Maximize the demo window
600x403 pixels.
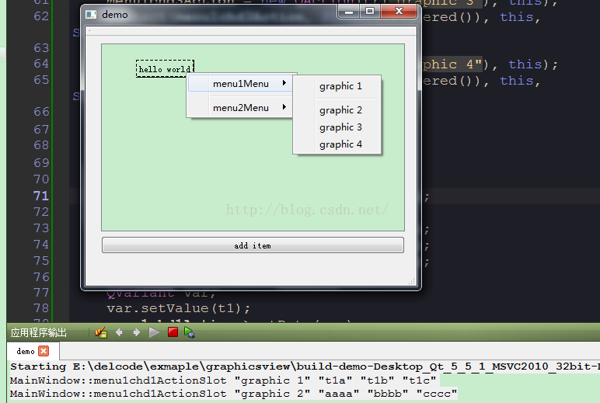(x=370, y=12)
